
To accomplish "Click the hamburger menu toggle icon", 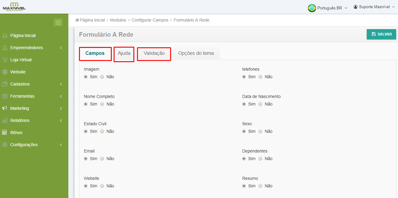I will (58, 22).
